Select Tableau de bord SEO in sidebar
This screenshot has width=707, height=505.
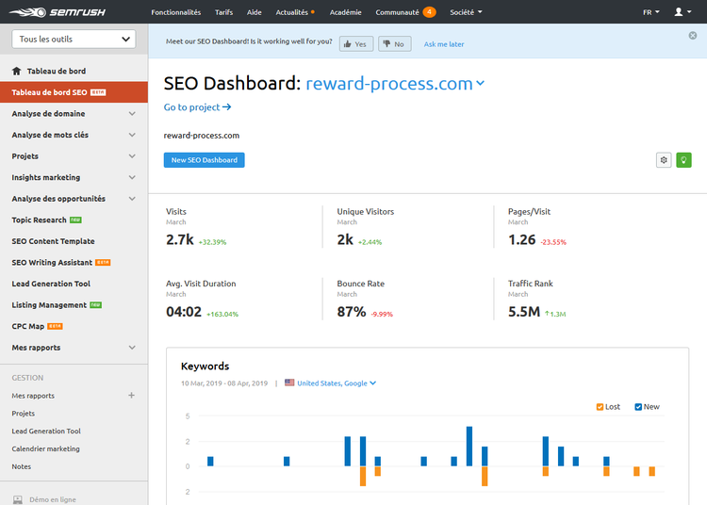pyautogui.click(x=74, y=92)
